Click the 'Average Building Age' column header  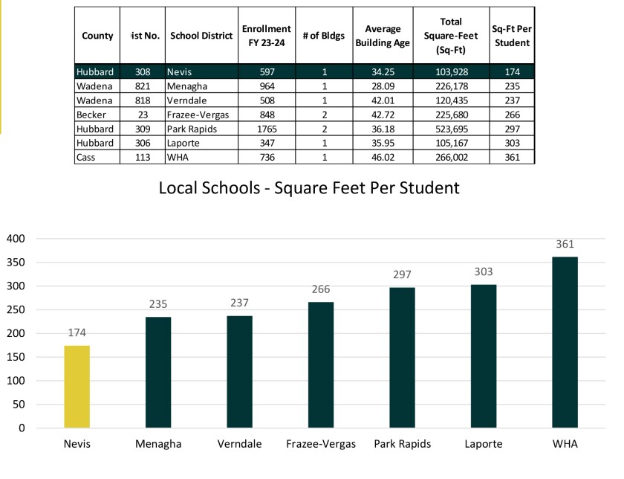pyautogui.click(x=383, y=36)
